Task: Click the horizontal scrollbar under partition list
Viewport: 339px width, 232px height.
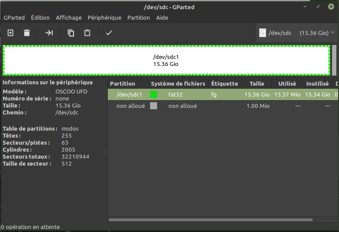Action: coord(210,219)
